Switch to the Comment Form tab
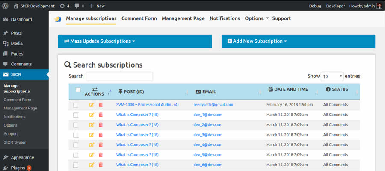This screenshot has width=385, height=171. click(139, 18)
